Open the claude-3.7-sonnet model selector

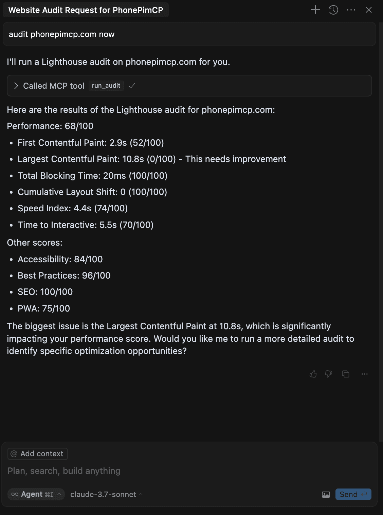point(106,494)
